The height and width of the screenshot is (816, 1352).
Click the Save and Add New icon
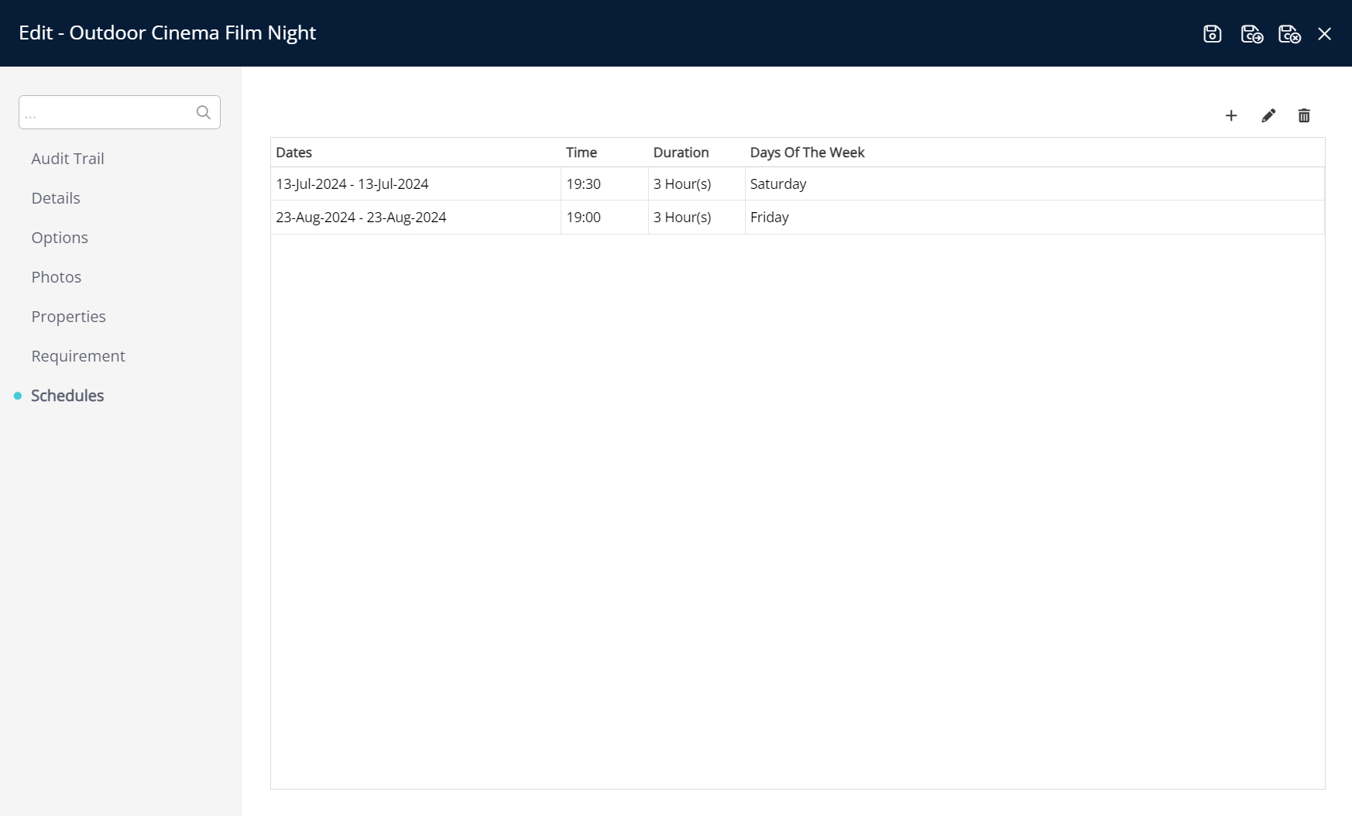point(1251,34)
